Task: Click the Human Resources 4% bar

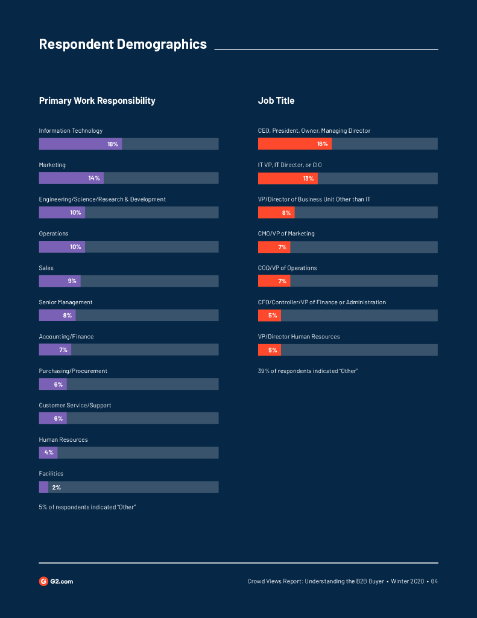Action: coord(48,453)
